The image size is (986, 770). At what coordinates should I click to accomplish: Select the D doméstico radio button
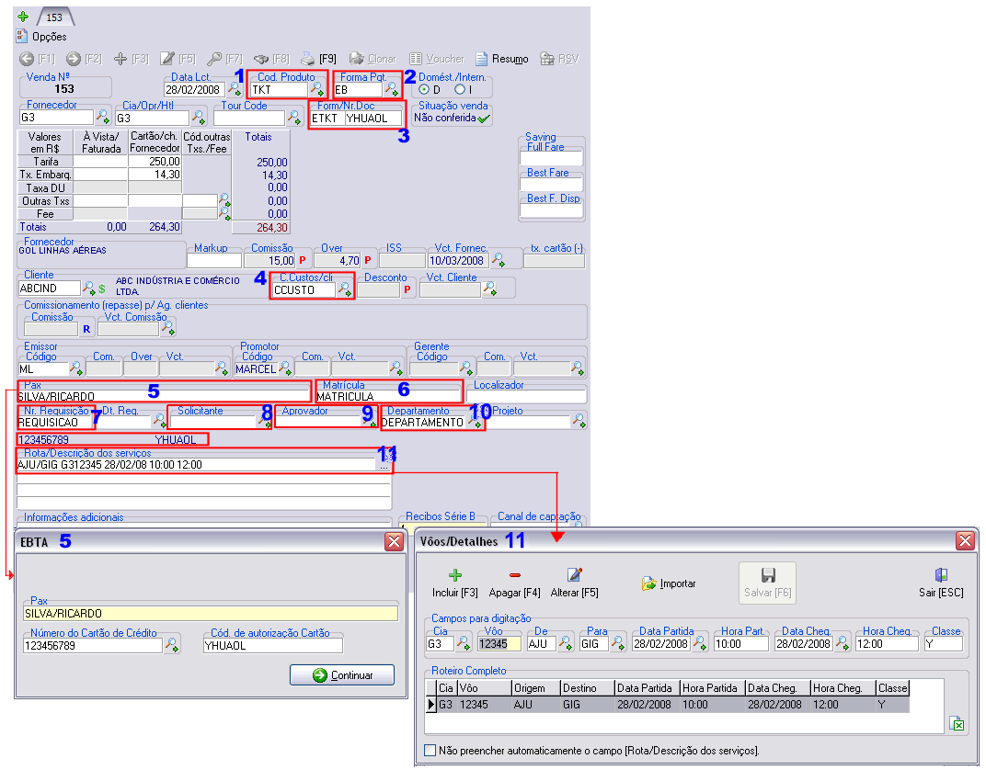[x=424, y=90]
